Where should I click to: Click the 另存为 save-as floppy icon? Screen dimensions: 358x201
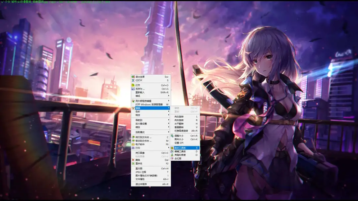pos(133,89)
